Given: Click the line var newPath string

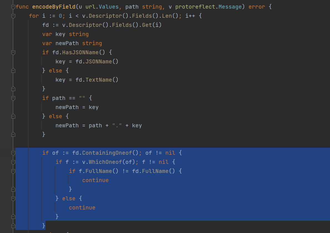Looking at the screenshot, I should click(x=72, y=43).
